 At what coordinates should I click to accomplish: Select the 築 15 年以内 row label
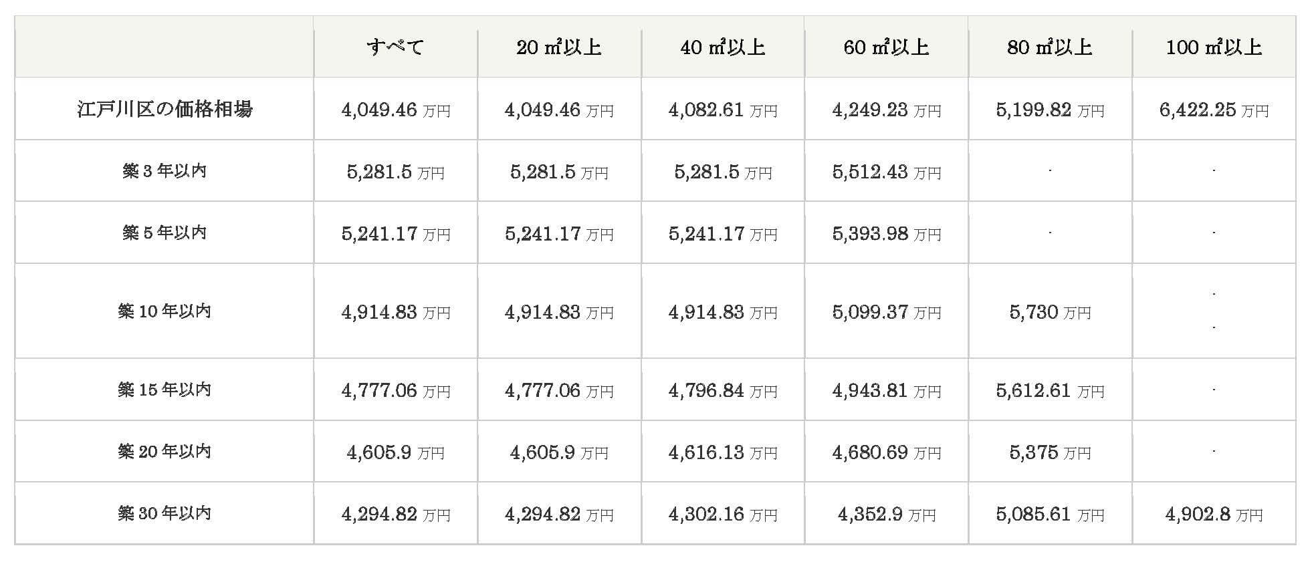165,390
